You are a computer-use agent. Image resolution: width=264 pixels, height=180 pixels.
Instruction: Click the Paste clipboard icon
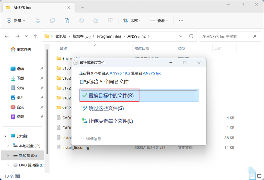(67, 21)
